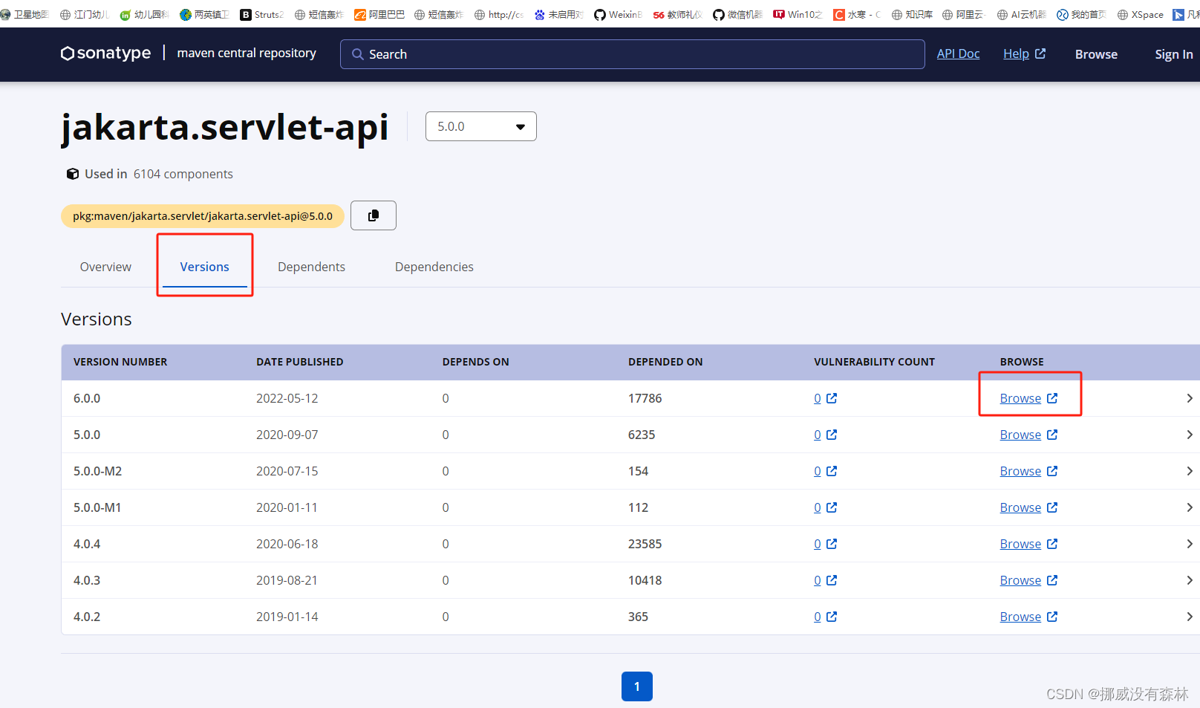This screenshot has height=708, width=1200.
Task: Select the Versions tab
Action: click(205, 267)
